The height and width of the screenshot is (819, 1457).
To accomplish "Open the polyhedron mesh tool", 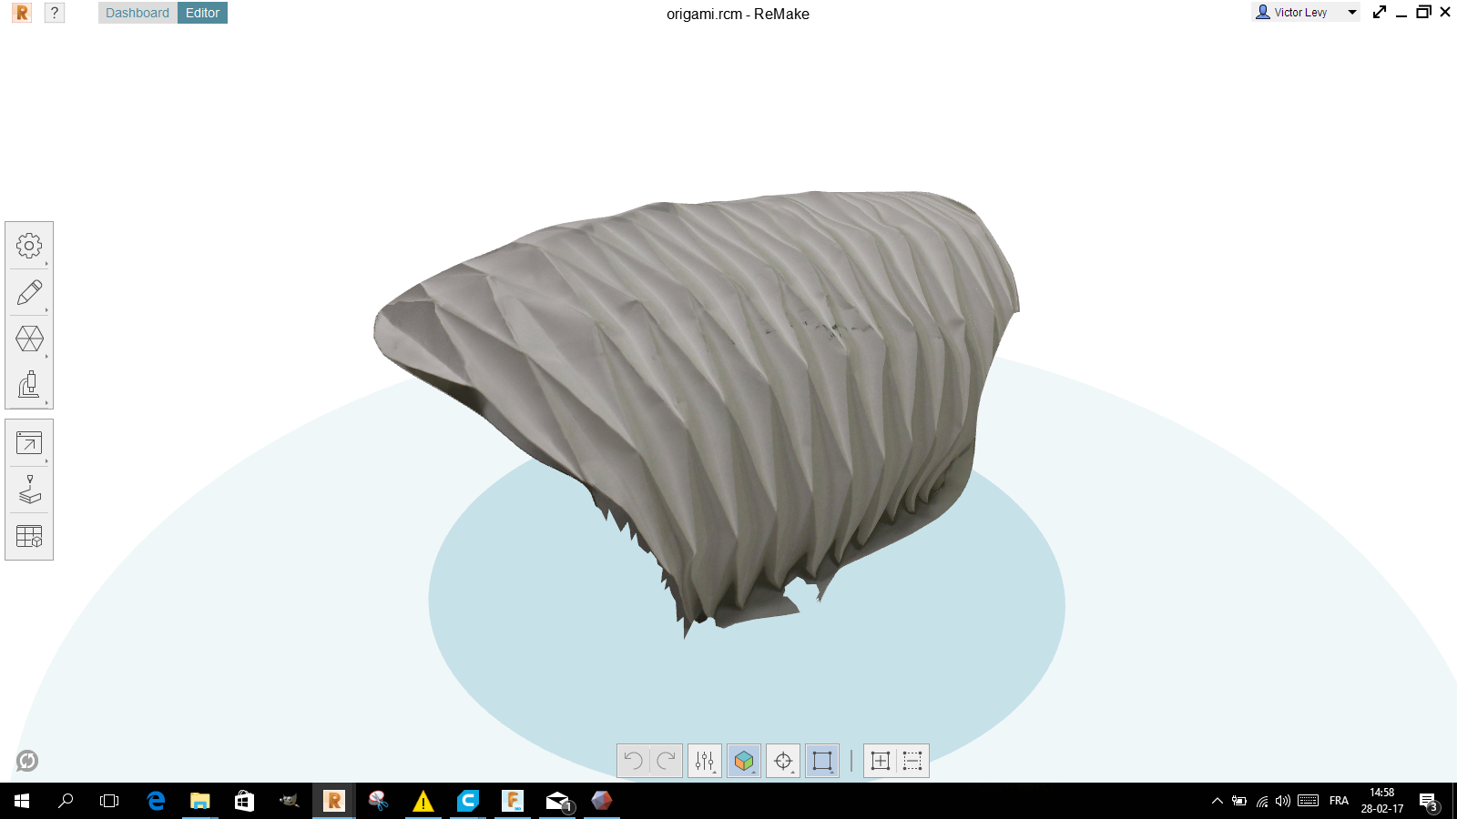I will 29,339.
